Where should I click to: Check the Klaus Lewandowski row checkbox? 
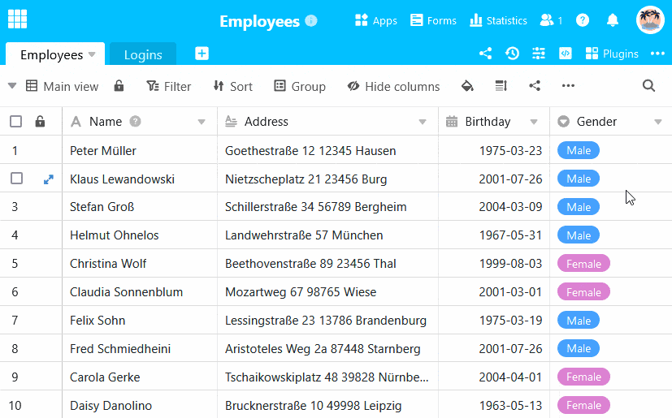coord(16,179)
